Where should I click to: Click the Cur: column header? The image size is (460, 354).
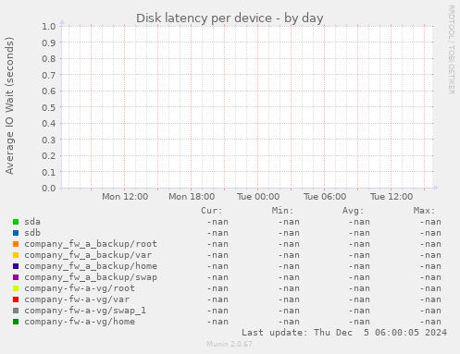coord(212,211)
